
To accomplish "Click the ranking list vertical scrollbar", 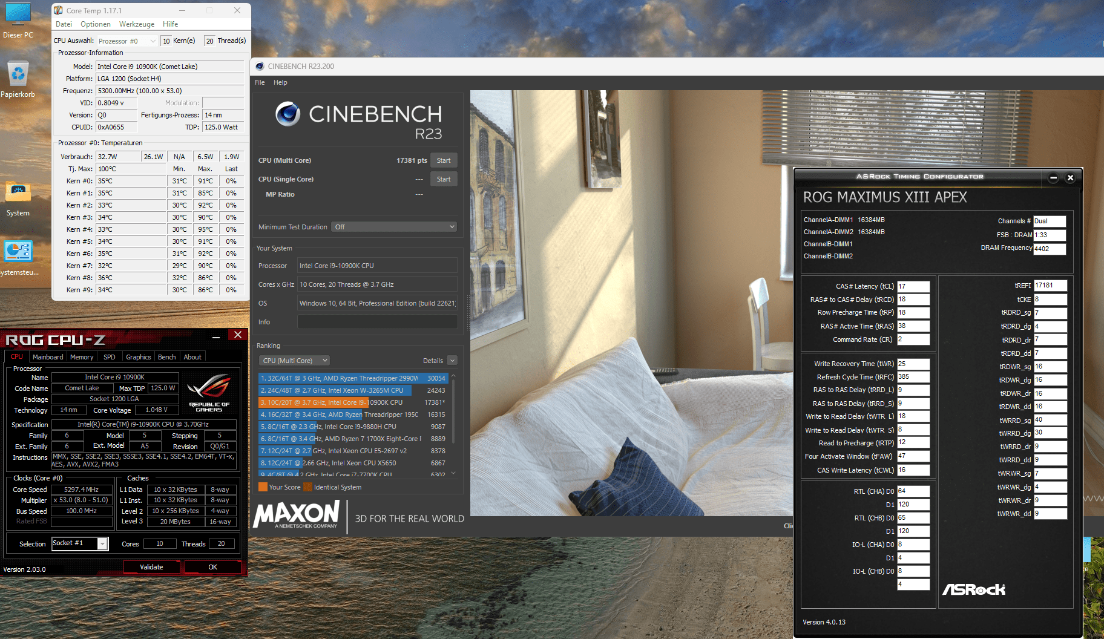I will (453, 411).
